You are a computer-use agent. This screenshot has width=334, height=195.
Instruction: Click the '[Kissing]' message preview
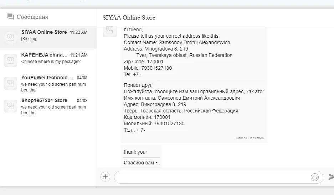click(29, 39)
